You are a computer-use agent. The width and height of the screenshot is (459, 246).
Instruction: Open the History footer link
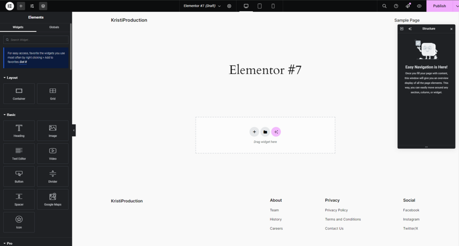(x=276, y=219)
